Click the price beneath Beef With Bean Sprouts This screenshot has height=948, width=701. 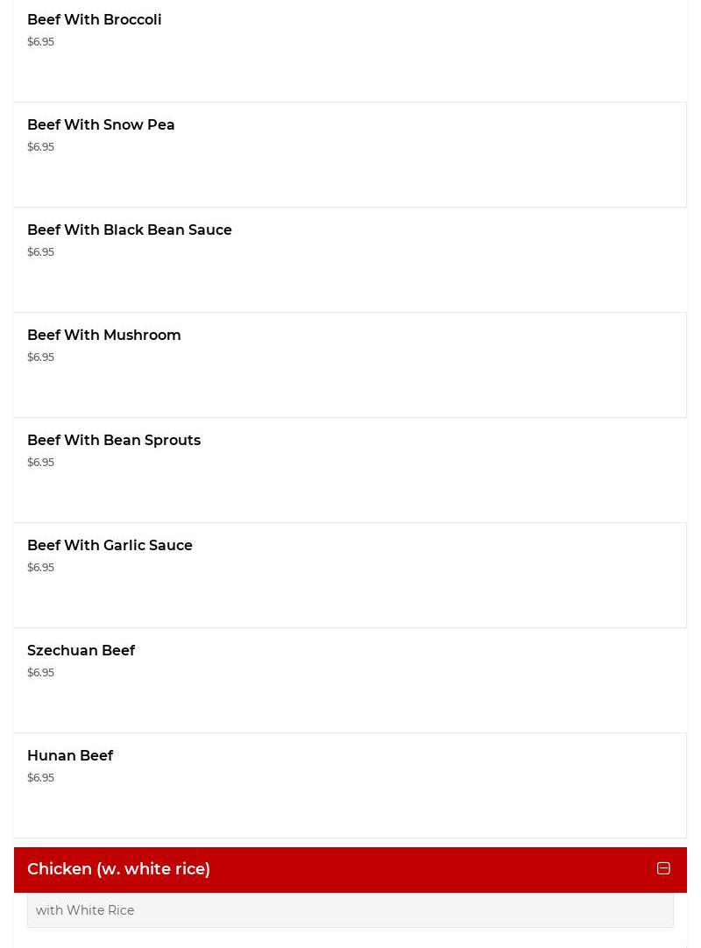pyautogui.click(x=40, y=462)
